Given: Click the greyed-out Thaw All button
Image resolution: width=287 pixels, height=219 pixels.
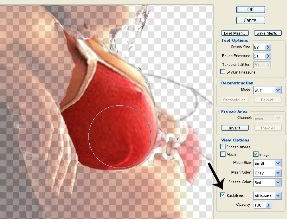Looking at the screenshot, I should pos(268,128).
